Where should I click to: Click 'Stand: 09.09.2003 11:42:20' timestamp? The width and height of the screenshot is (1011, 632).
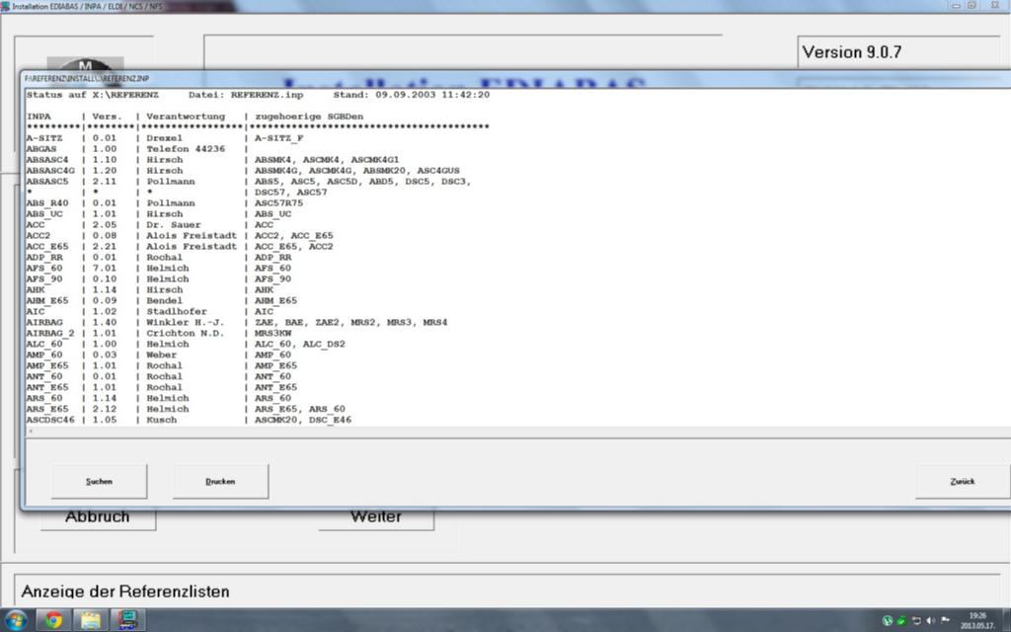coord(412,95)
